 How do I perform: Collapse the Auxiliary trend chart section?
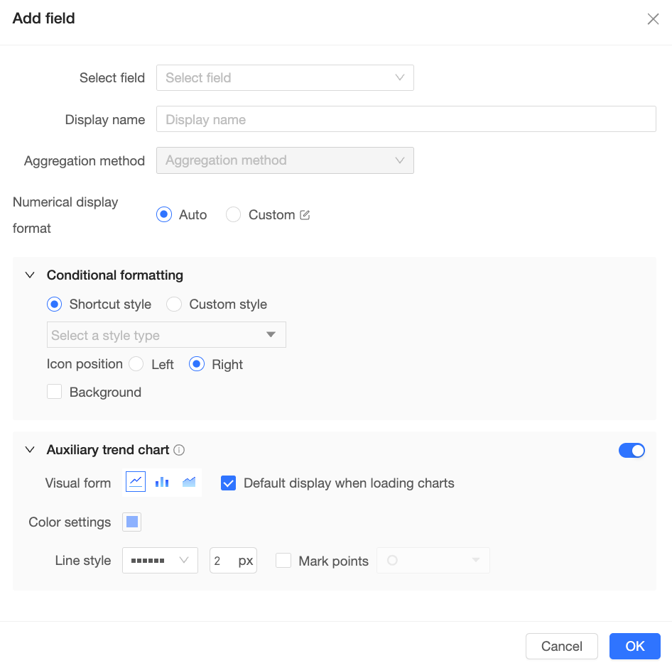(30, 450)
